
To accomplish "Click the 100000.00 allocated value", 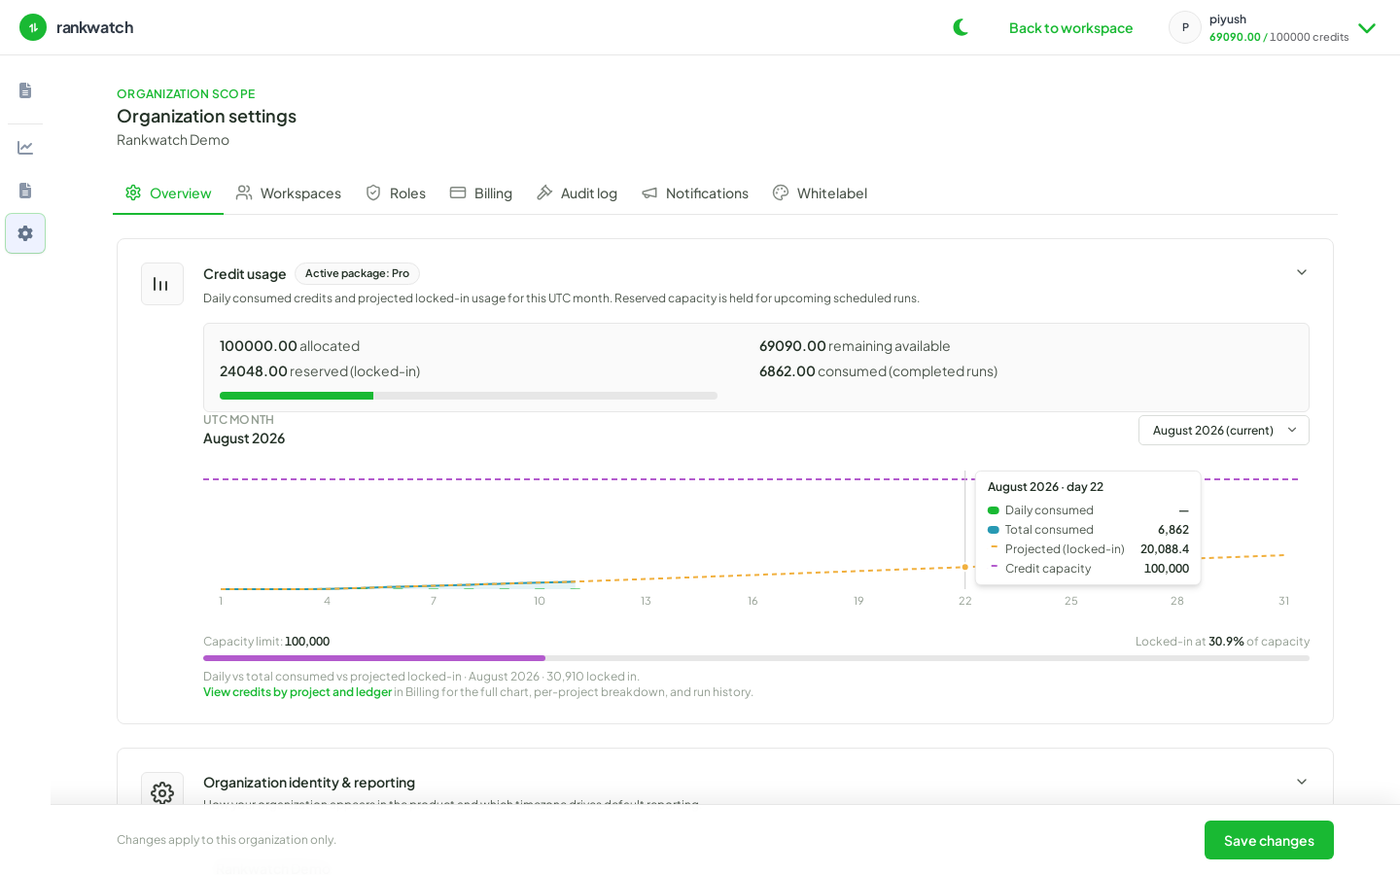I will tap(259, 346).
